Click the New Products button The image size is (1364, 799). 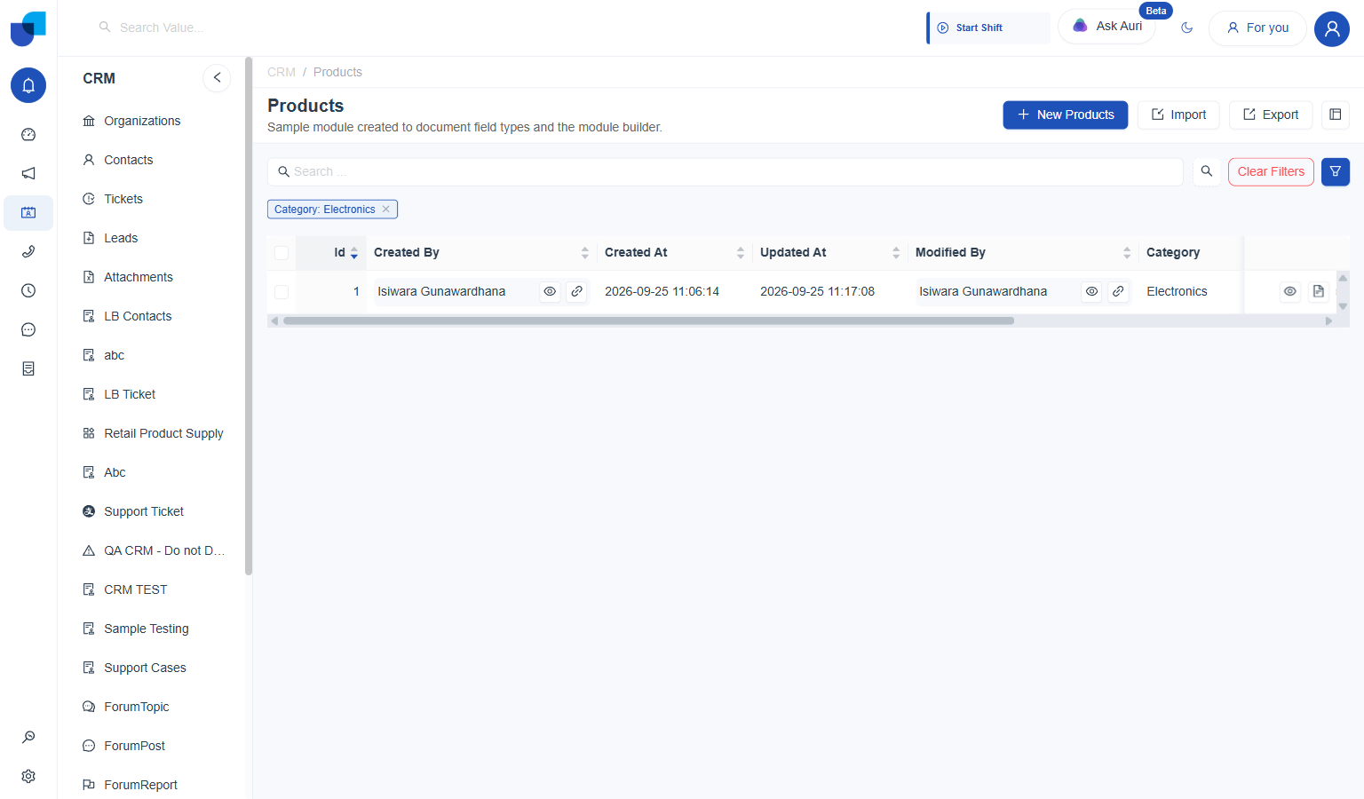click(x=1066, y=115)
